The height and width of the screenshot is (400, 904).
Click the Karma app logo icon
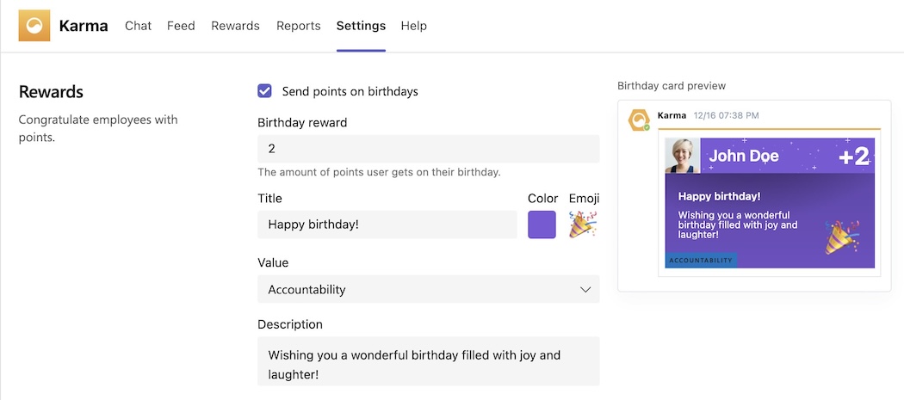pos(34,26)
